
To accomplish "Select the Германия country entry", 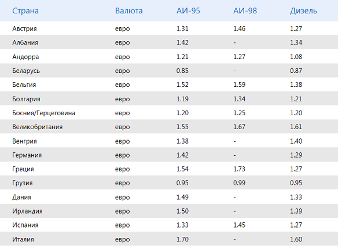I will tap(27, 155).
